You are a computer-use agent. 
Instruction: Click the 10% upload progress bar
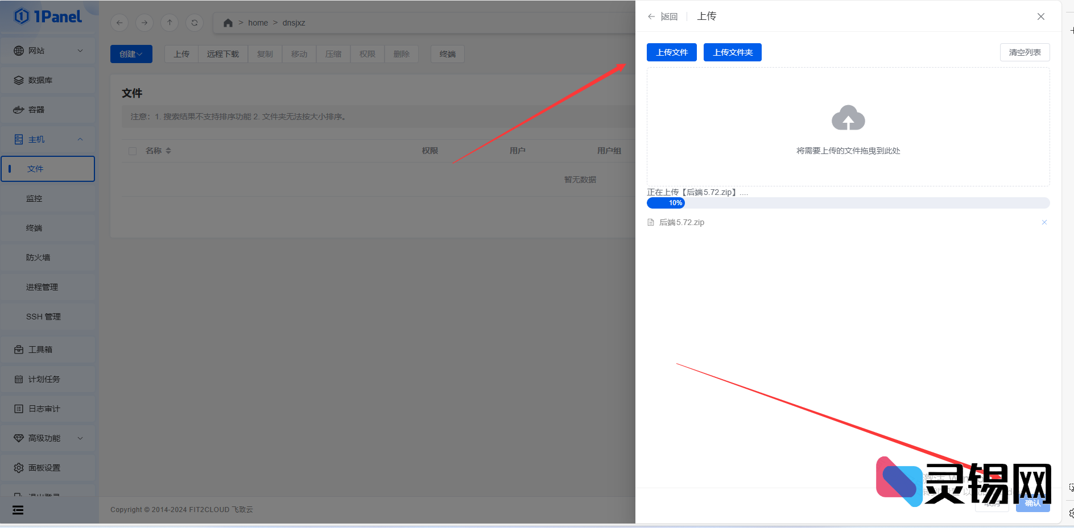click(x=848, y=203)
